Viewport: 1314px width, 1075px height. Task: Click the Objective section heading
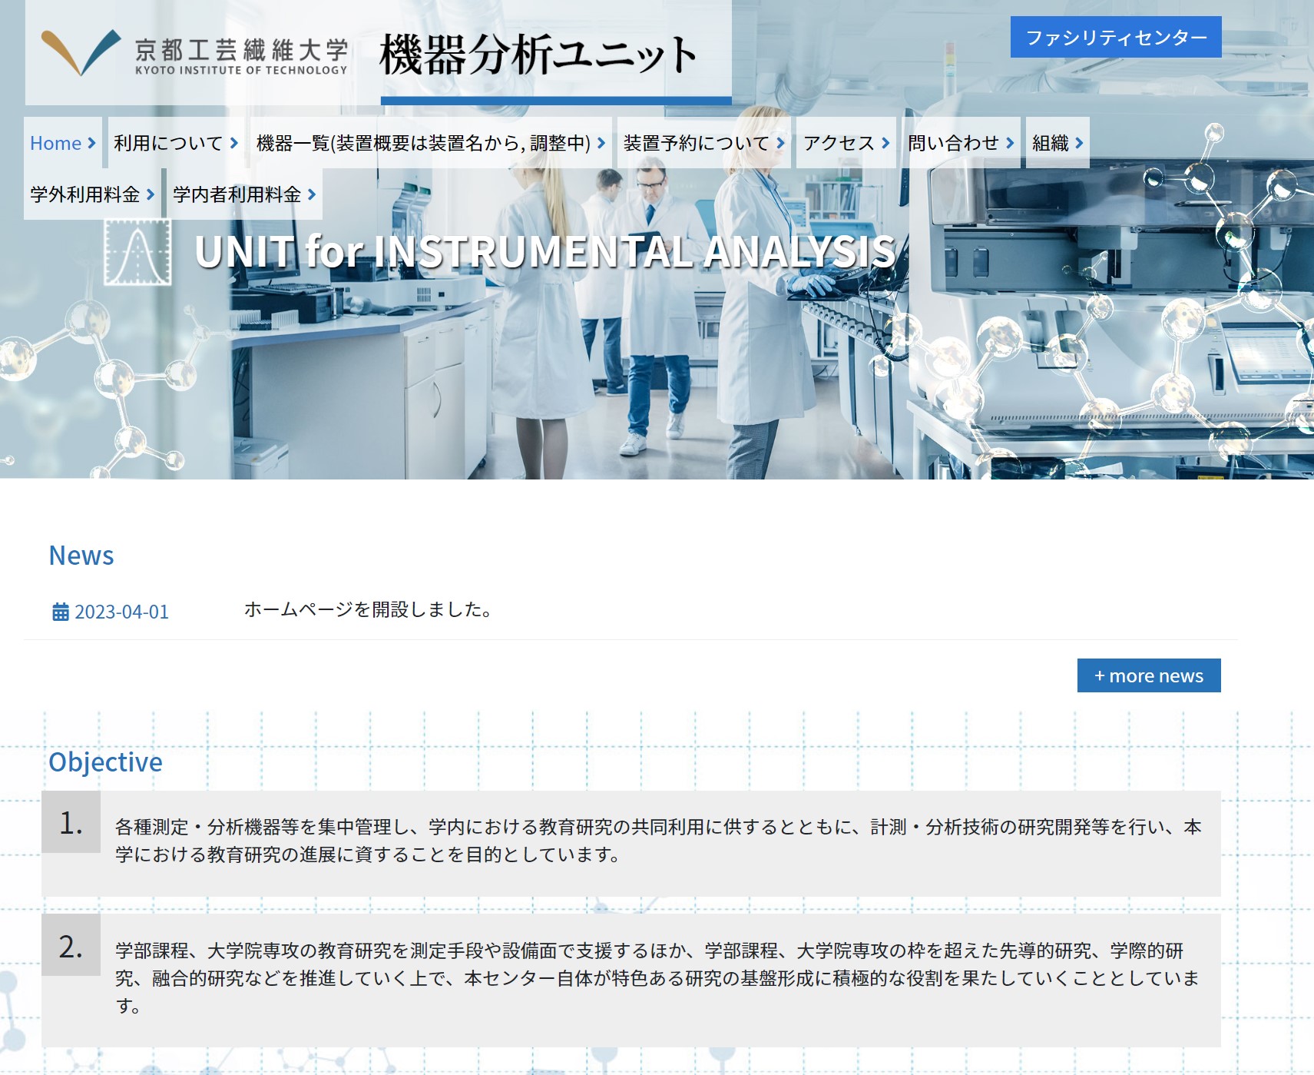coord(105,762)
